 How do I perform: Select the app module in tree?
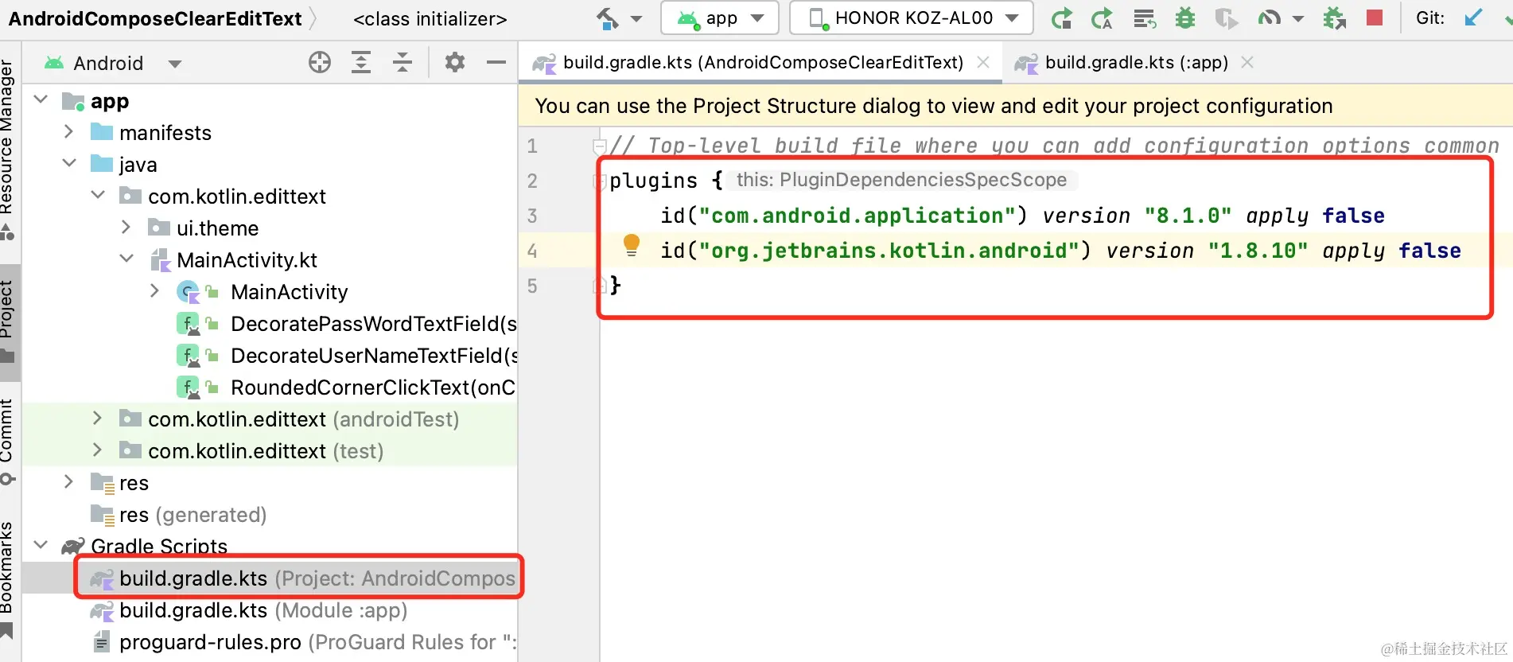tap(110, 101)
